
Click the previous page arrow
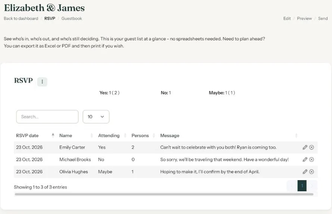[292, 186]
